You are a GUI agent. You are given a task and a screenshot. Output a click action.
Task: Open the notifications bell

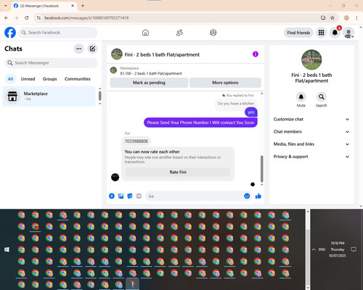coord(335,33)
